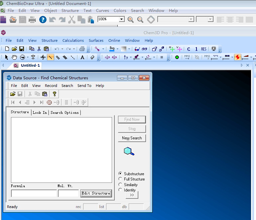Click the ChemBioDraw Paste clipboard icon
The image size is (256, 220).
[x=91, y=20]
